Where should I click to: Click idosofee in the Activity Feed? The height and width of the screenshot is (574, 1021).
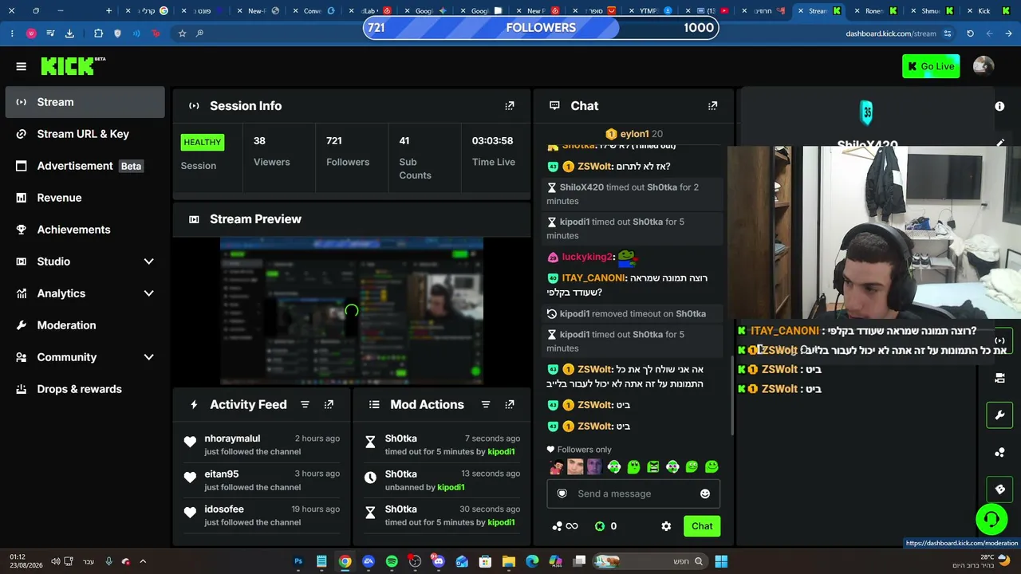click(x=224, y=509)
